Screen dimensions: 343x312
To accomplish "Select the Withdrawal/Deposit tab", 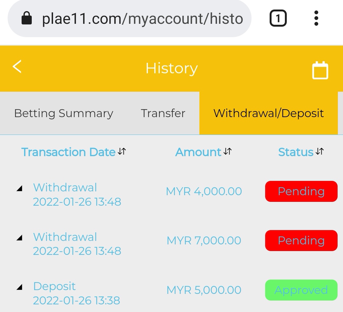I will pos(268,113).
